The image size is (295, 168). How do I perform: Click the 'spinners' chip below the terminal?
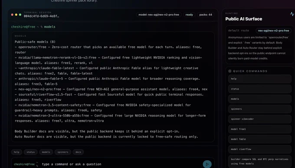point(63,152)
